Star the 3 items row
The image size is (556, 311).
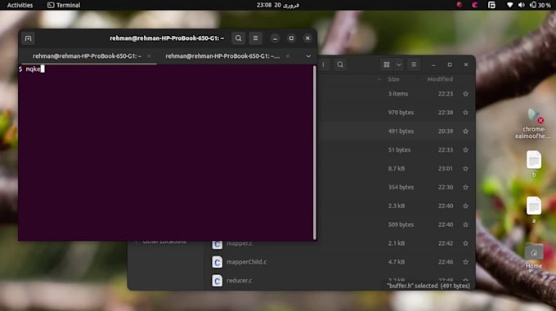pyautogui.click(x=465, y=94)
